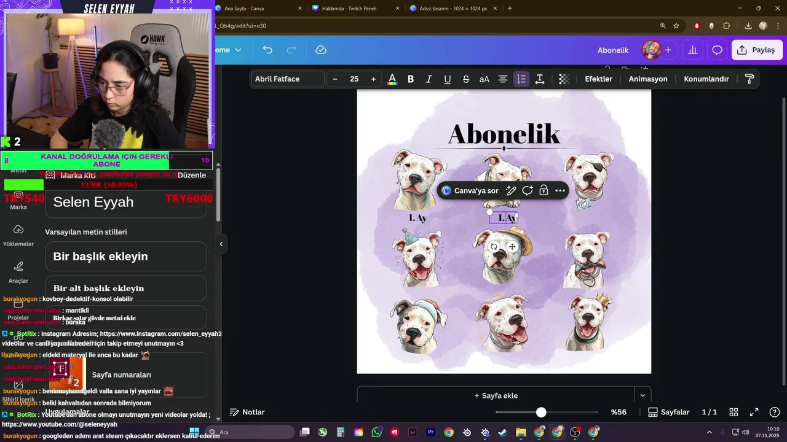787x442 pixels.
Task: Open the comments speech bubble in header
Action: pos(717,50)
